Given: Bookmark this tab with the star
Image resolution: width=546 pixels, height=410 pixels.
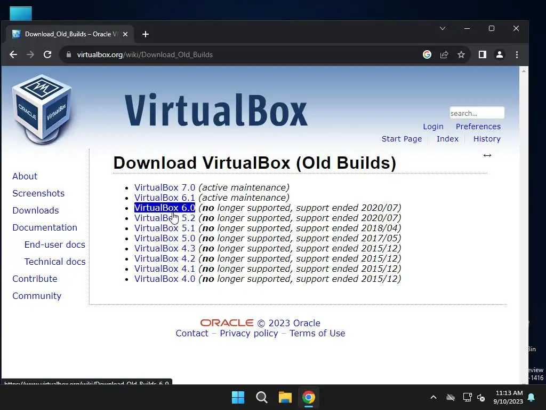Looking at the screenshot, I should 461,55.
